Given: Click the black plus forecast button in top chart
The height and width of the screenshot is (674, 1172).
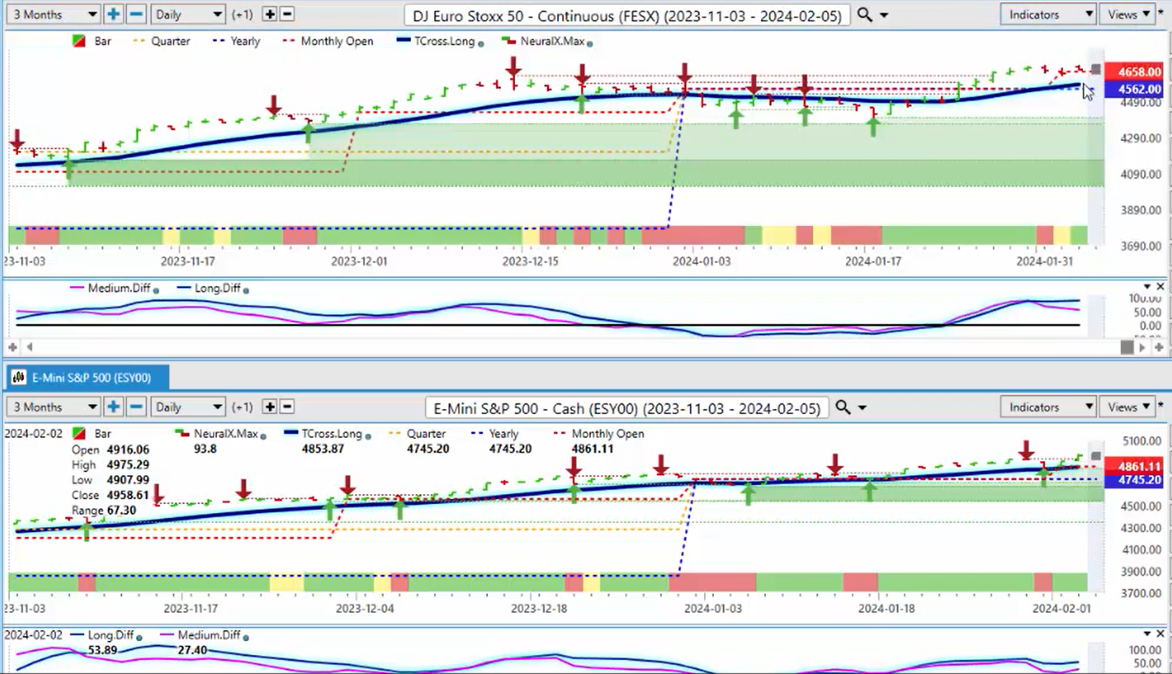Looking at the screenshot, I should point(269,14).
